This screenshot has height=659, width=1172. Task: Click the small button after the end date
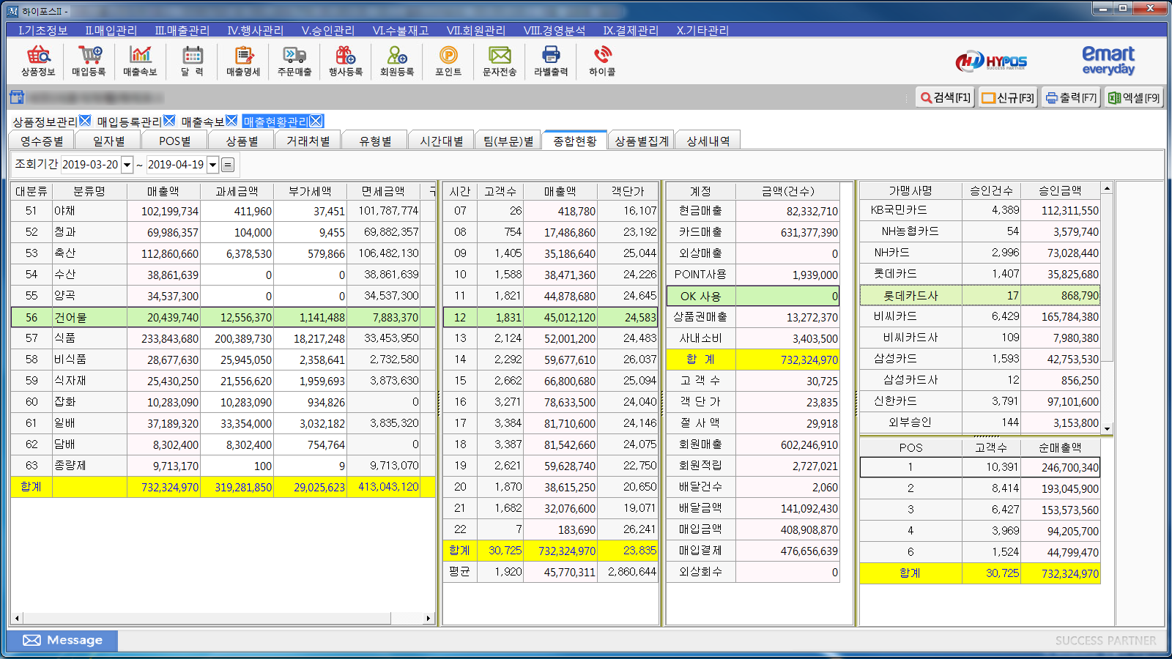(228, 165)
